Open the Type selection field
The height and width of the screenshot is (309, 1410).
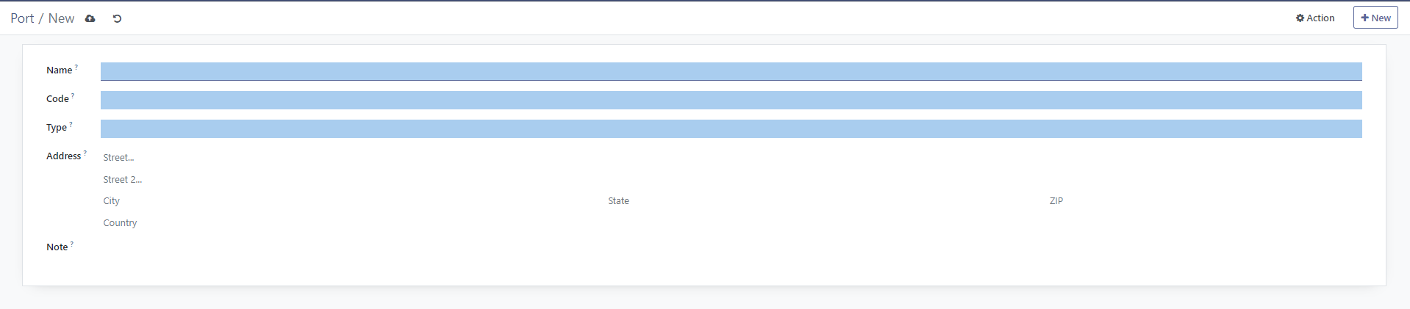(x=731, y=128)
